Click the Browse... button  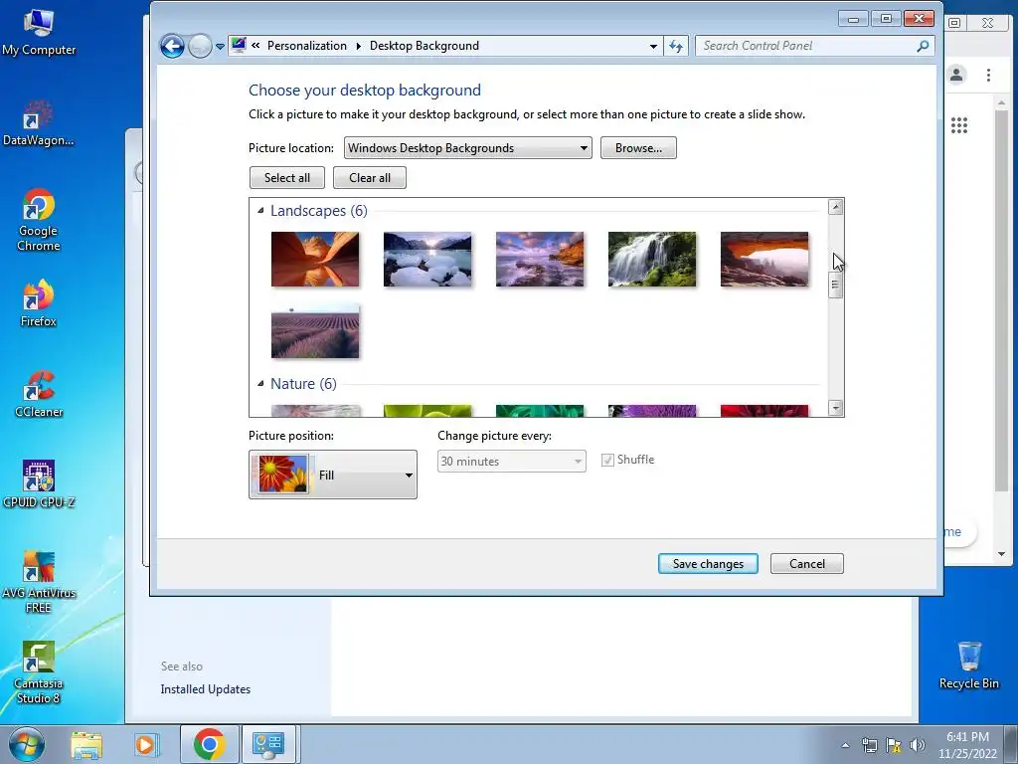638,148
